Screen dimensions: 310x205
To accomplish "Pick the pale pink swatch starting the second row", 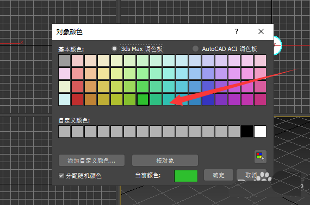I will tap(65, 74).
